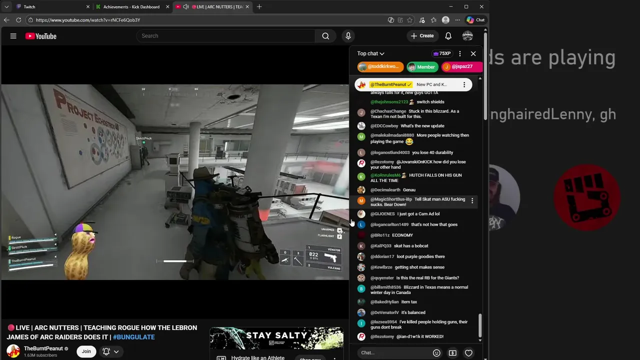Click @BROI1z ECONOMY message
640x360 pixels.
tap(402, 235)
